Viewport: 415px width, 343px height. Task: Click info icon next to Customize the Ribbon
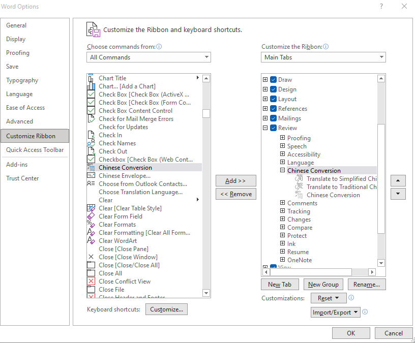[326, 47]
